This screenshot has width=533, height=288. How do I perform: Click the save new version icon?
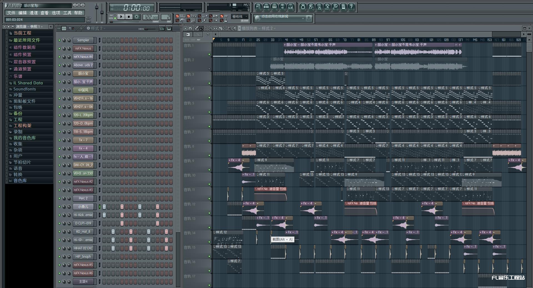click(x=311, y=7)
